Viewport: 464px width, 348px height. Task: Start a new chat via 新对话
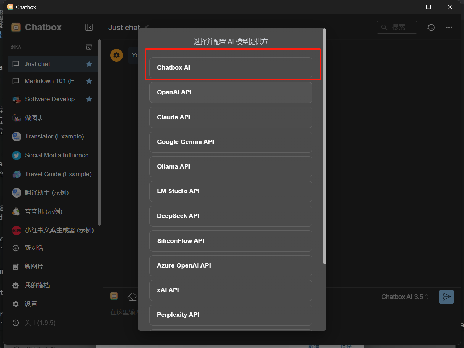coord(53,248)
